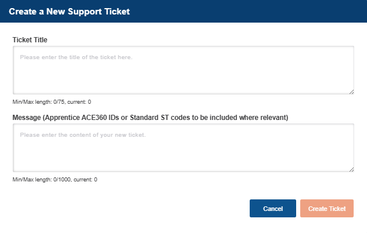
Task: Click the "Please enter the title" placeholder text
Action: tap(76, 57)
